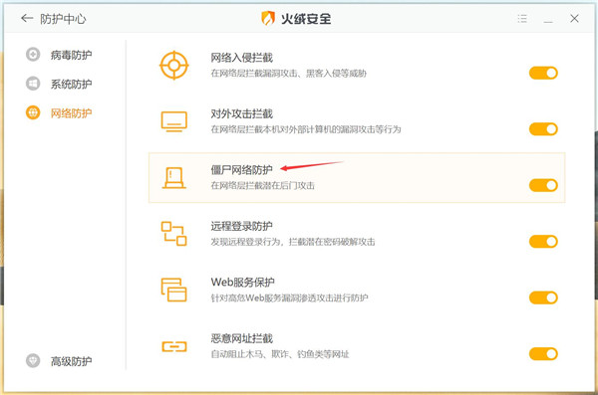Click the 僵尸网络防护 title

click(242, 170)
